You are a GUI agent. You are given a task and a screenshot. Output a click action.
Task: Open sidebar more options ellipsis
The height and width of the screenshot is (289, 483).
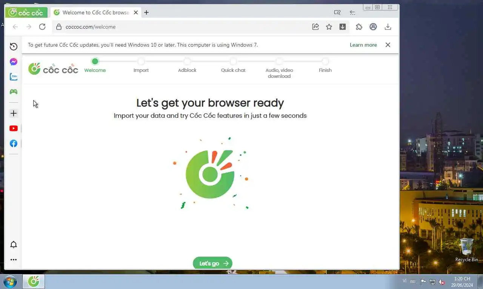click(x=14, y=260)
